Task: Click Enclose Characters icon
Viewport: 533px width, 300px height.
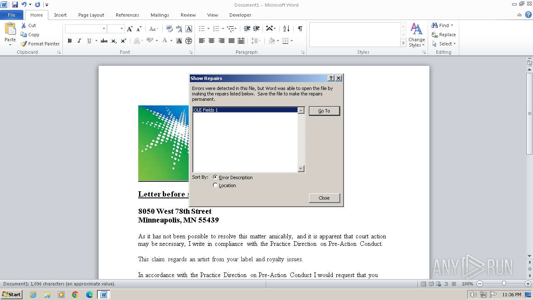Action: (x=189, y=41)
